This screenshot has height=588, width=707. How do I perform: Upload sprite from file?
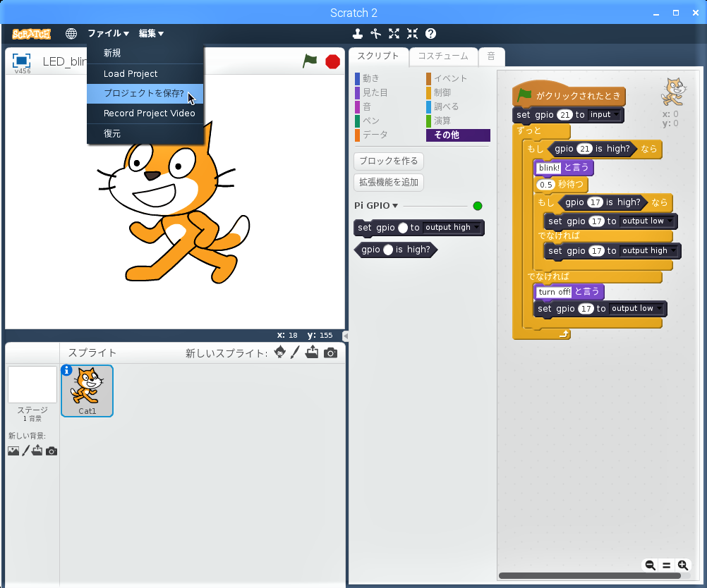pyautogui.click(x=312, y=353)
